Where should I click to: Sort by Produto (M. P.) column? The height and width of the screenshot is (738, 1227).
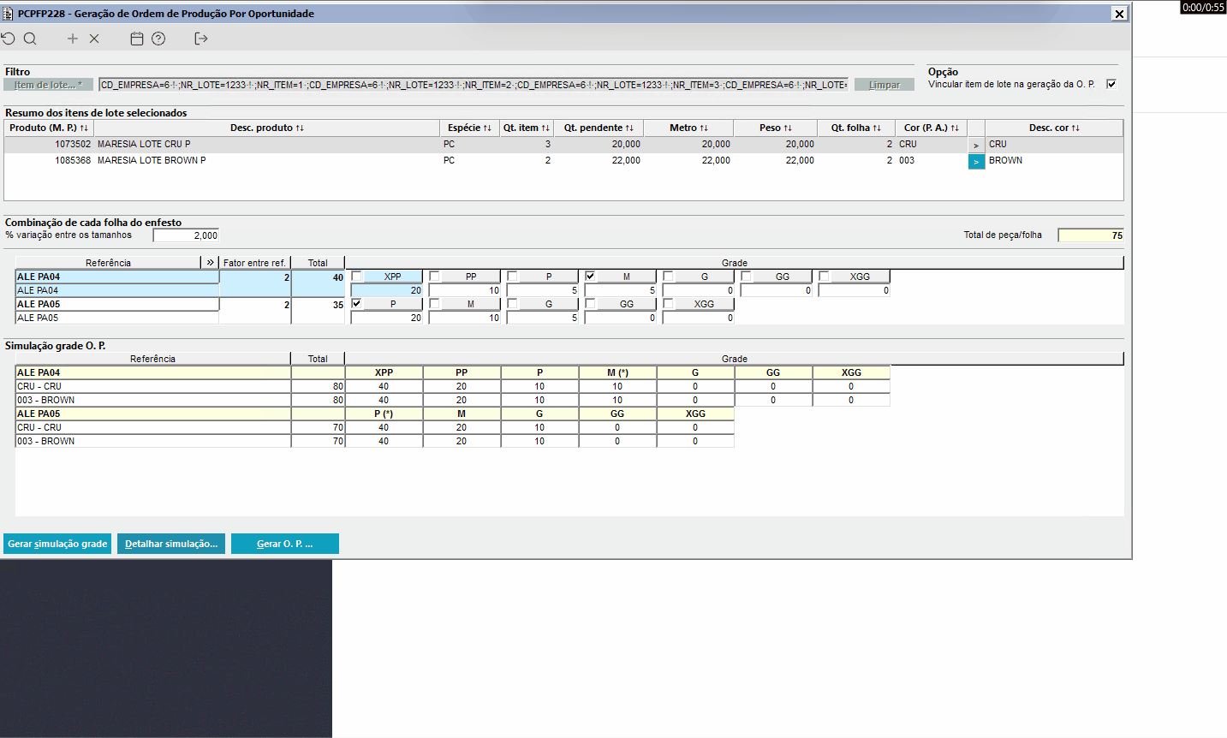click(x=49, y=128)
